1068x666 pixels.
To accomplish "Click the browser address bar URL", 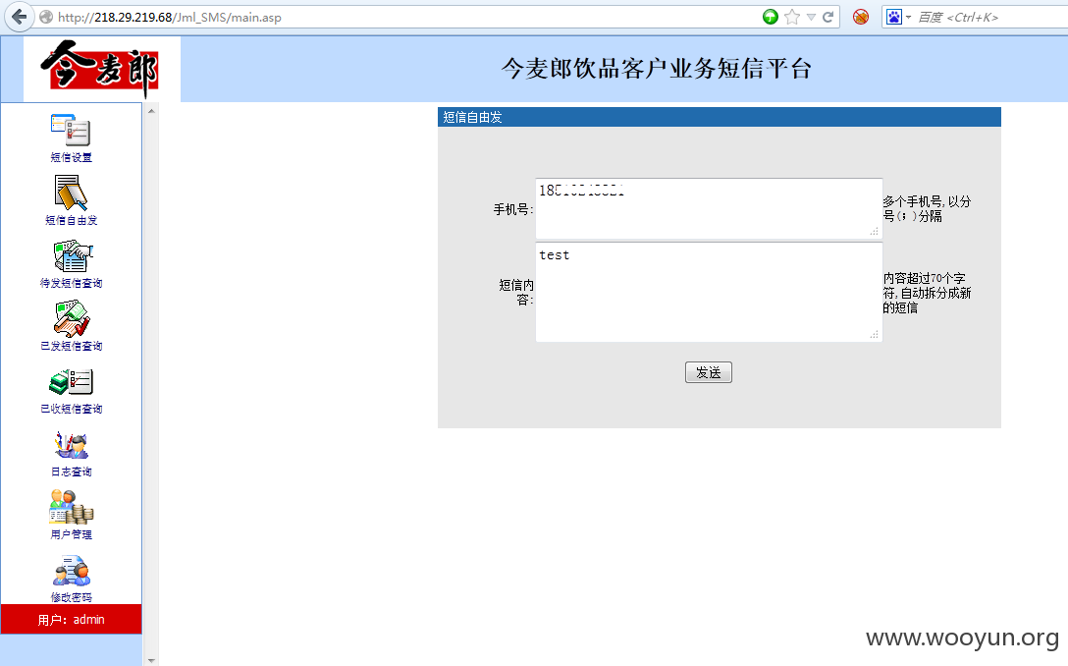I will coord(170,18).
